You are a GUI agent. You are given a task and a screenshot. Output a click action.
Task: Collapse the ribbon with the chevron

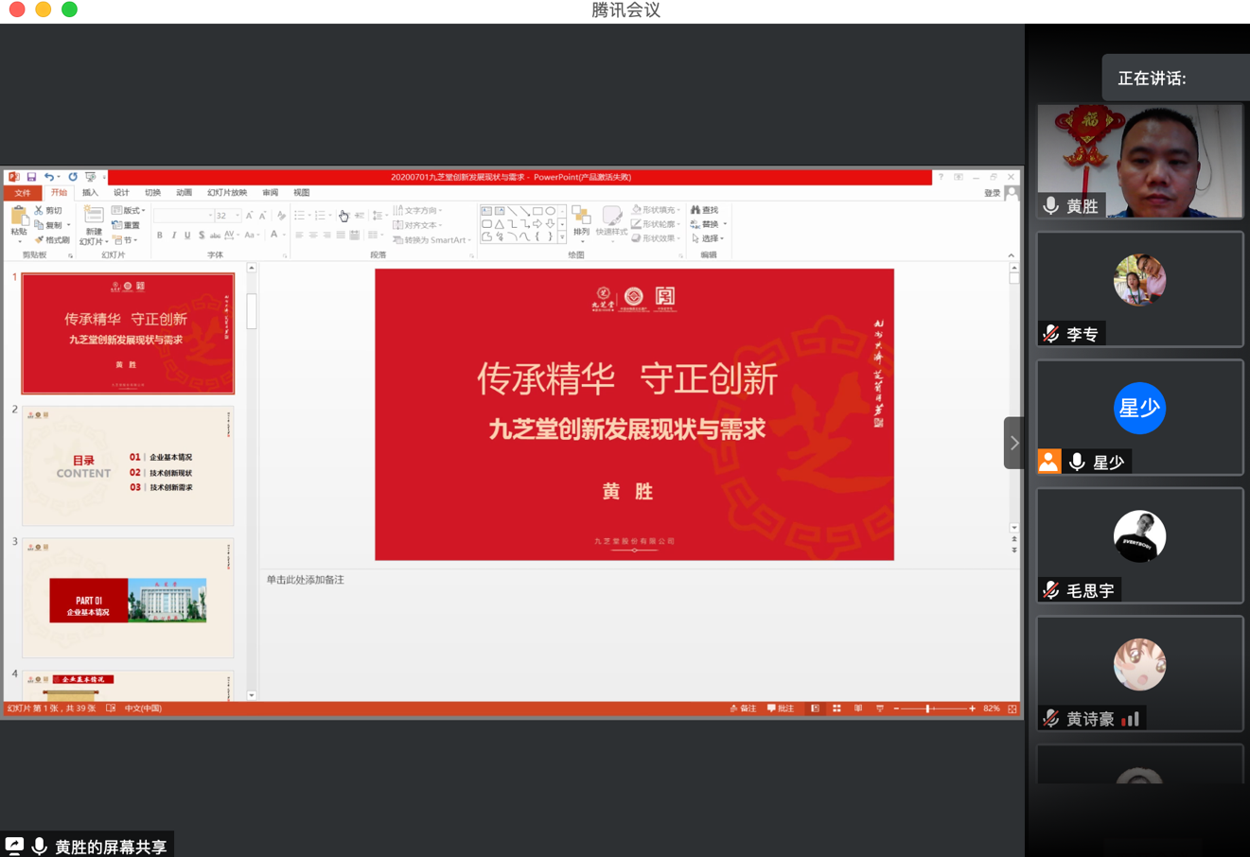click(1011, 255)
